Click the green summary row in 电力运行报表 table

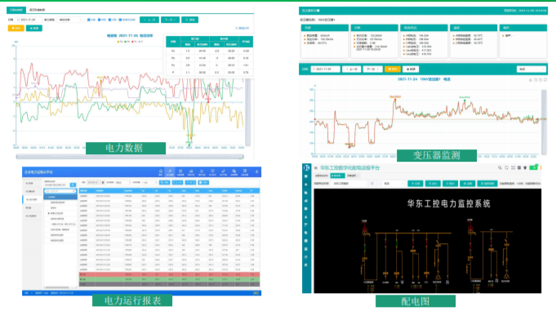[x=169, y=279]
